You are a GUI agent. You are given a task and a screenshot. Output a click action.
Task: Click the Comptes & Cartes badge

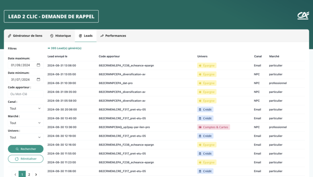pyautogui.click(x=213, y=127)
